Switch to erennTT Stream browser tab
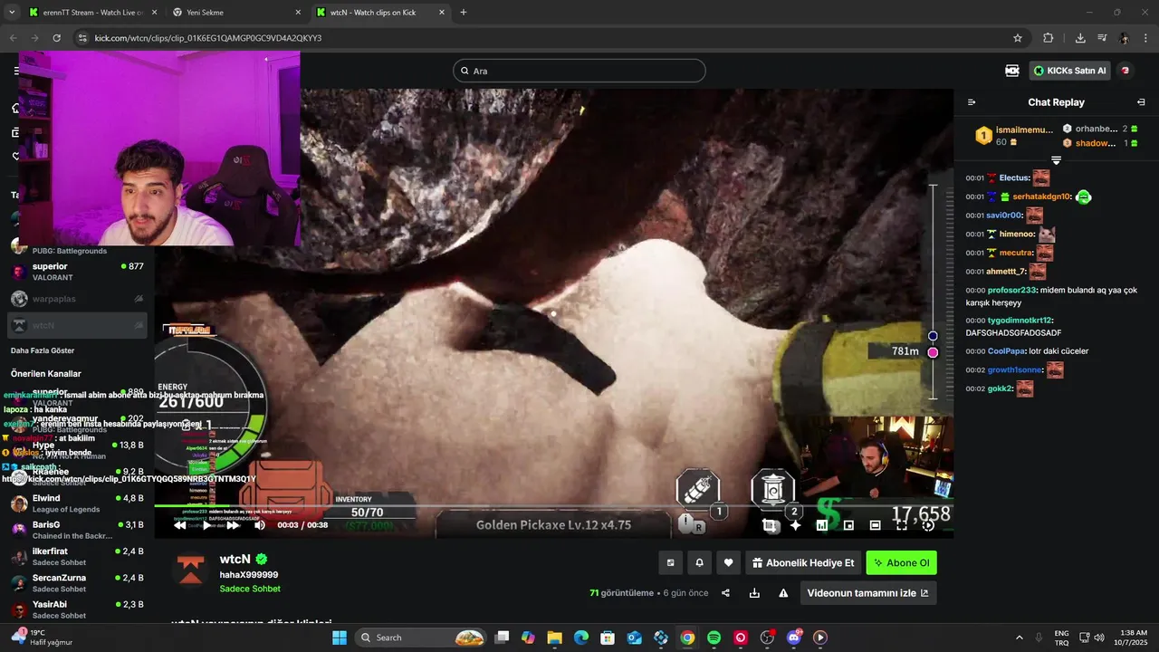Screen dimensions: 1159x652 [x=91, y=13]
